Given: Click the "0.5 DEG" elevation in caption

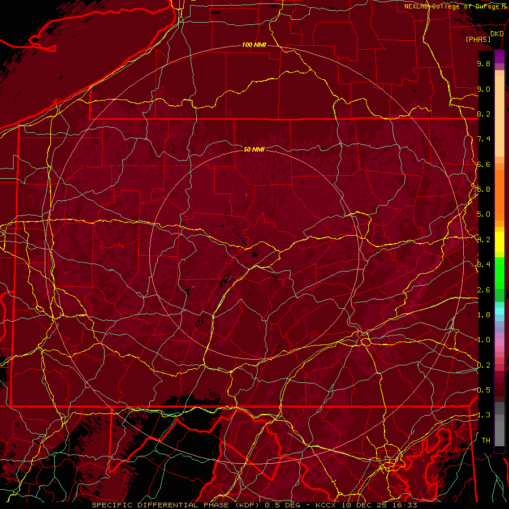Looking at the screenshot, I should 282,505.
